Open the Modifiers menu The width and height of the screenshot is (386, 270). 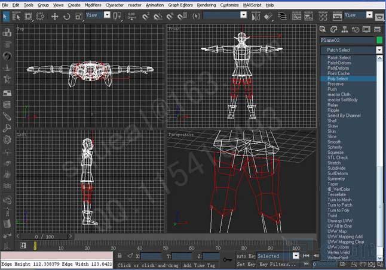tap(93, 5)
